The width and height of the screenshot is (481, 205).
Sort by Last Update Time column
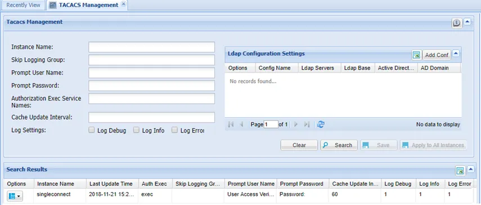click(113, 184)
